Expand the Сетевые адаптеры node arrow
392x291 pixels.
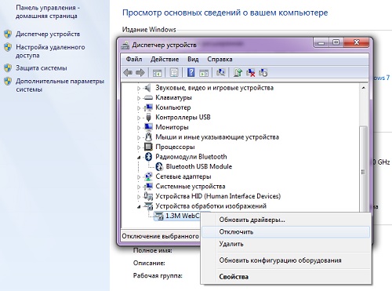tap(139, 177)
